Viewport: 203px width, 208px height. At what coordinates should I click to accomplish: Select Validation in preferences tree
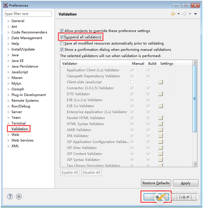click(20, 129)
